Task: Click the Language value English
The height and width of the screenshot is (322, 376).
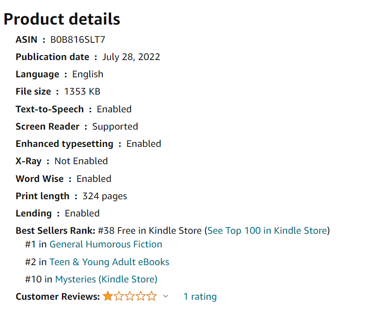Action: pos(88,74)
